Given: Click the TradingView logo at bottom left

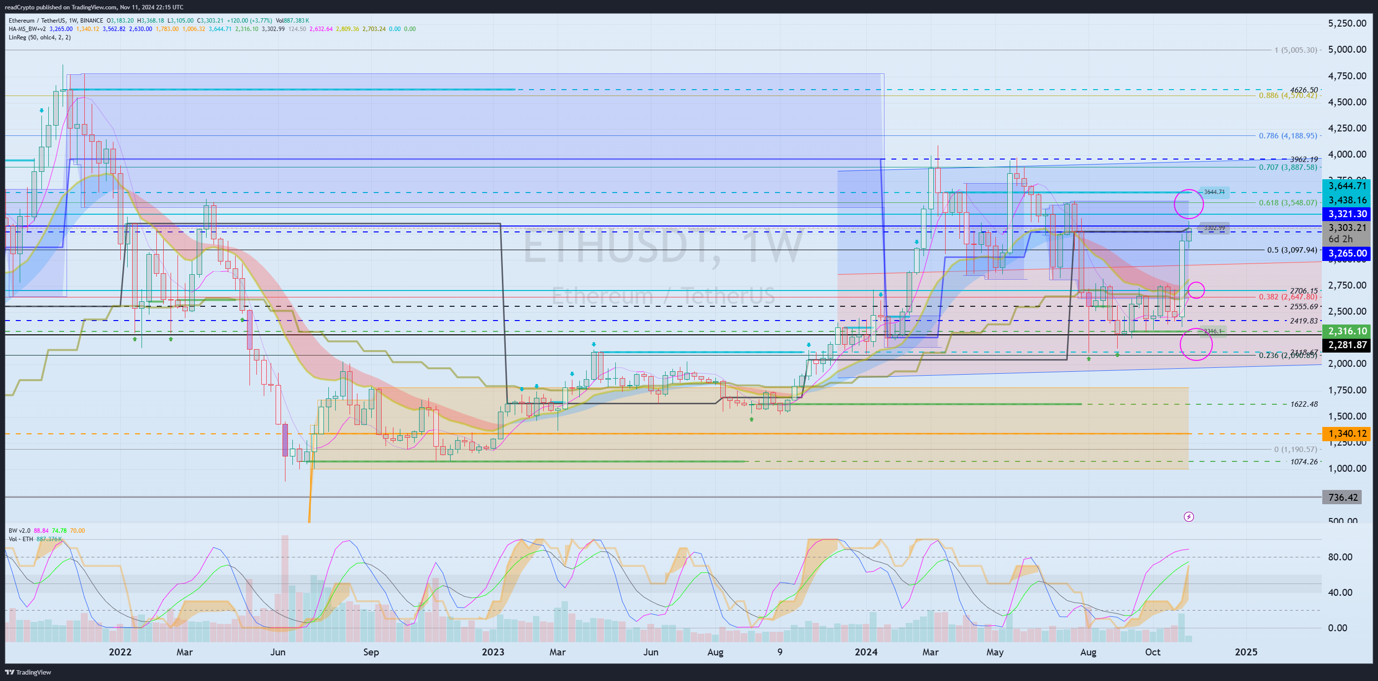Looking at the screenshot, I should (28, 672).
